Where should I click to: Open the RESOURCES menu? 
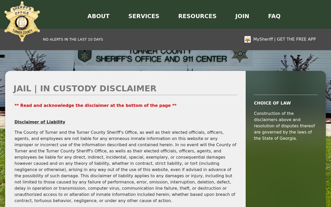click(x=197, y=16)
